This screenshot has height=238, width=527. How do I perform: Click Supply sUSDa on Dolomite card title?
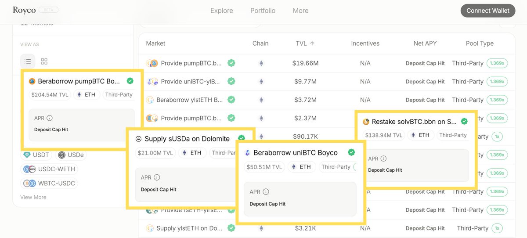click(x=187, y=139)
